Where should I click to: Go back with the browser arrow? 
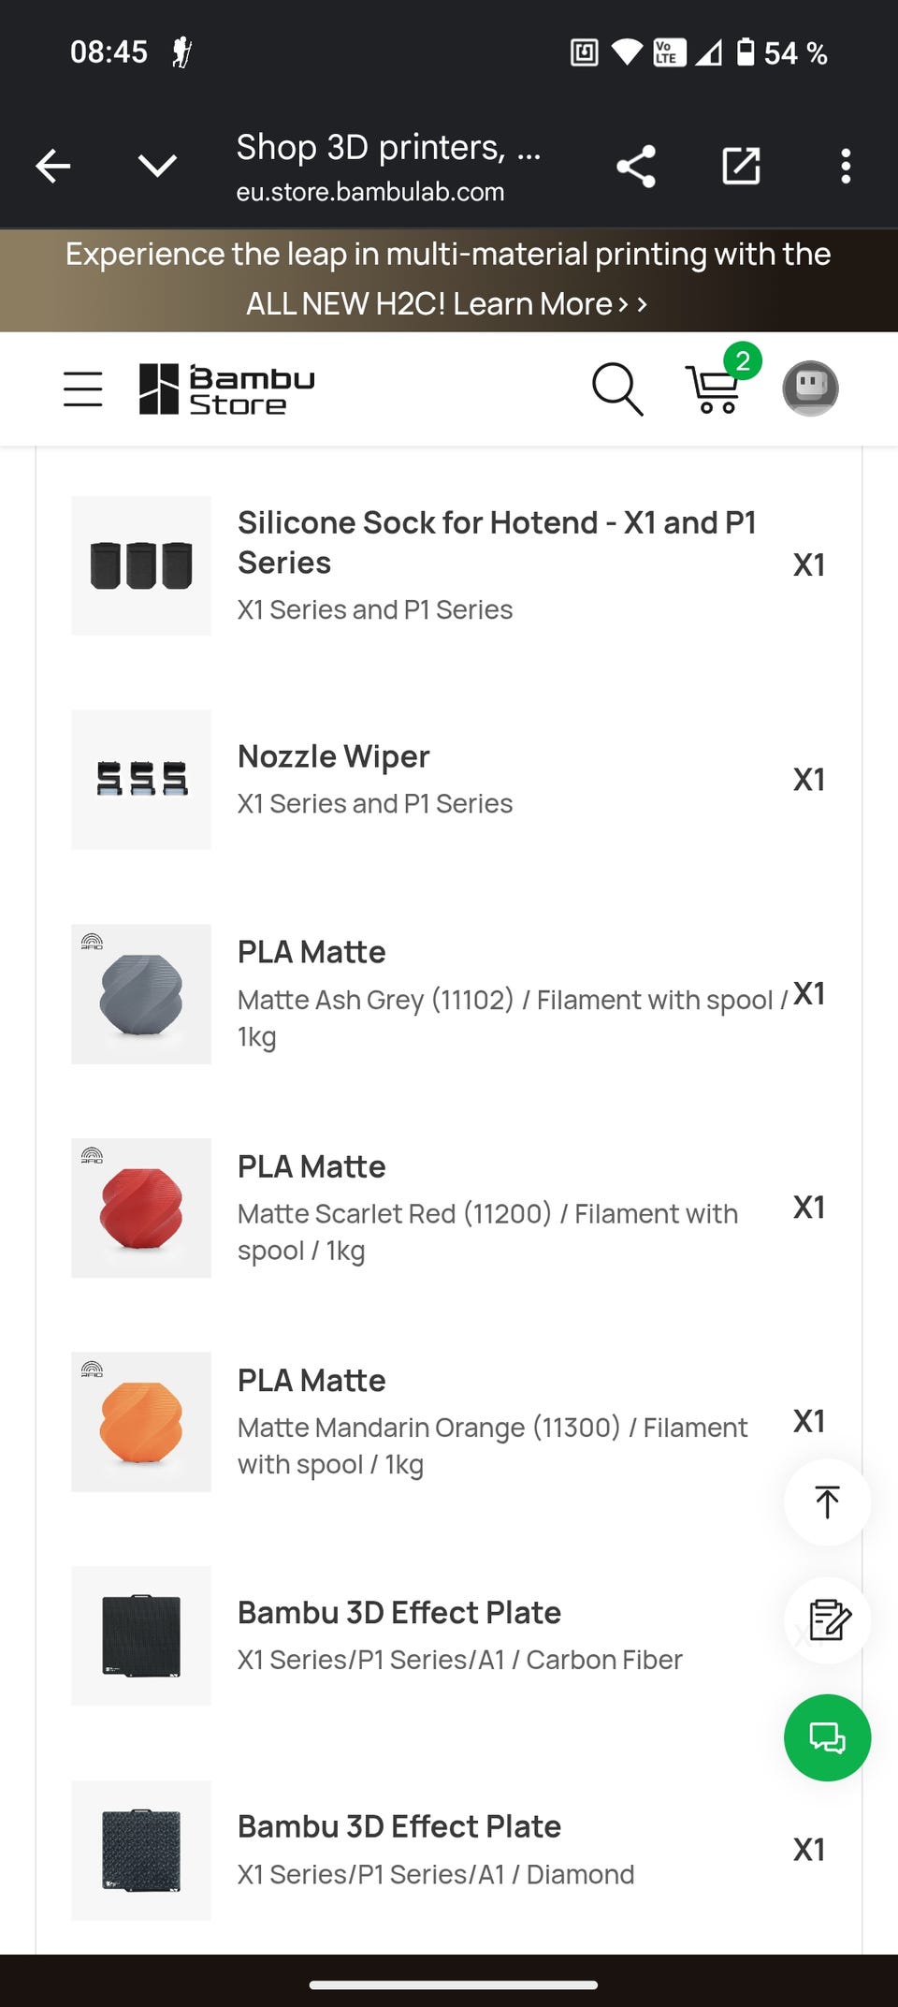(x=53, y=167)
